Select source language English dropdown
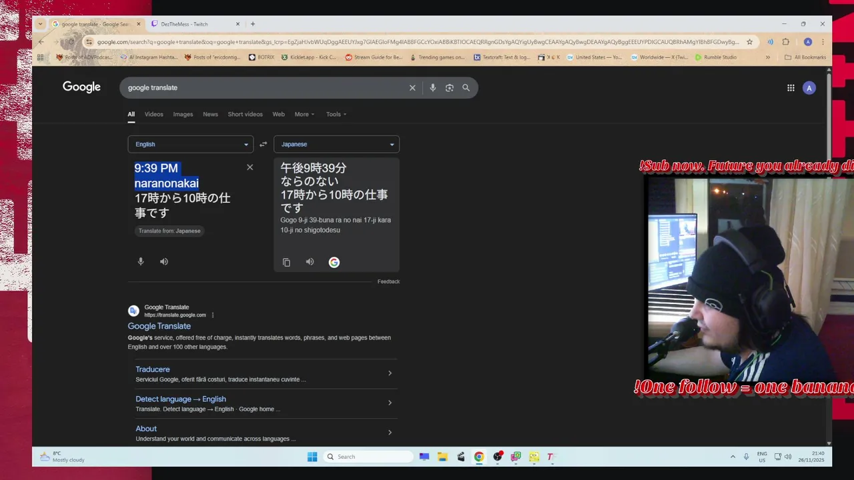 tap(191, 144)
